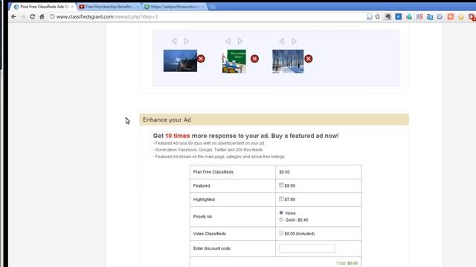Move the first photo left with its arrow

pyautogui.click(x=174, y=42)
